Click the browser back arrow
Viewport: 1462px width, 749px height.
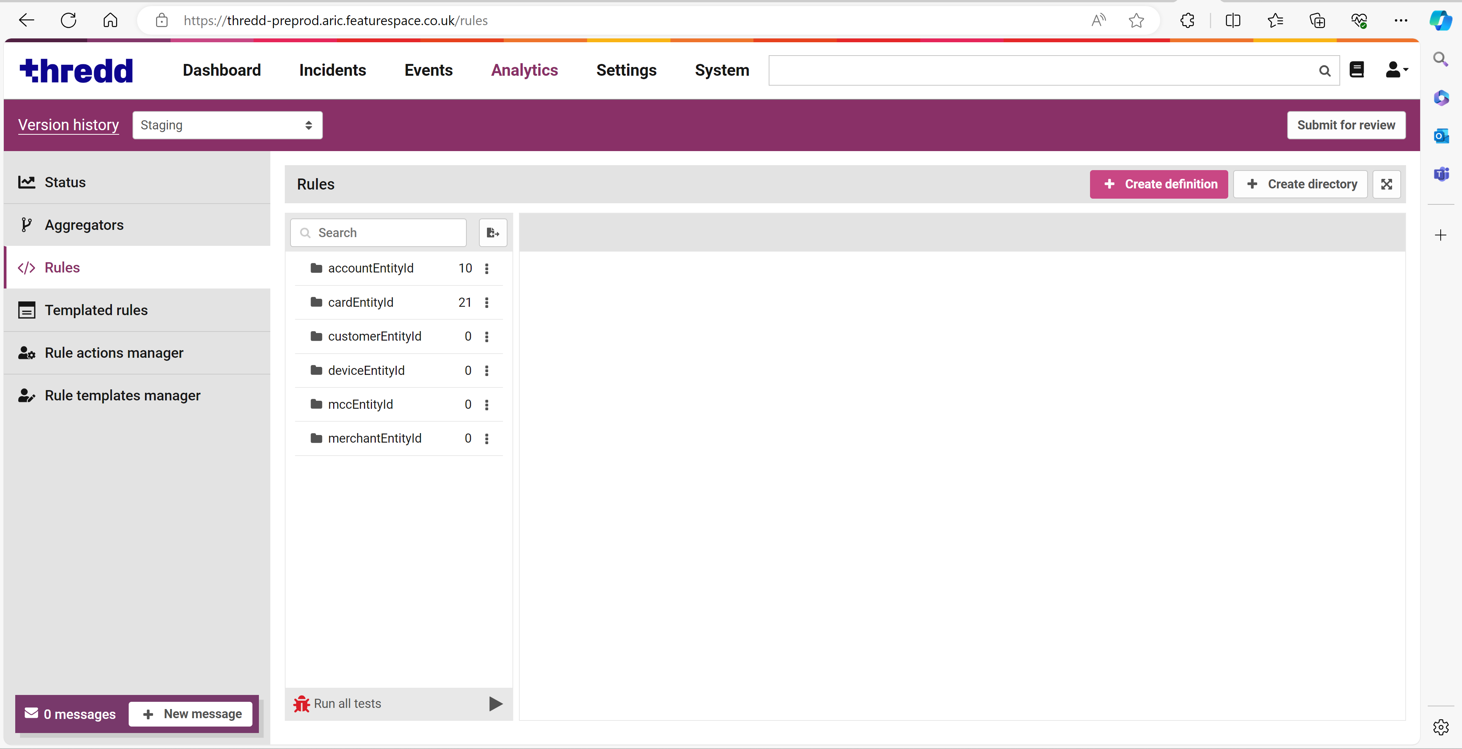click(26, 21)
